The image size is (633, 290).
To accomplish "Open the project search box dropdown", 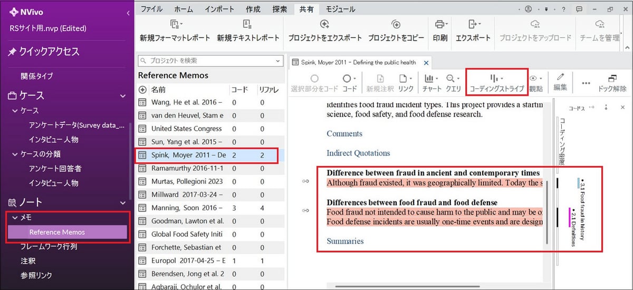I will coord(279,61).
